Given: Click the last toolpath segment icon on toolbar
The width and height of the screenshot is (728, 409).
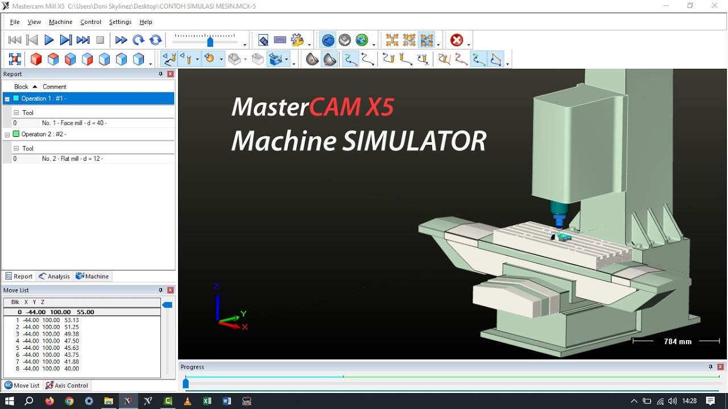Looking at the screenshot, I should [497, 59].
